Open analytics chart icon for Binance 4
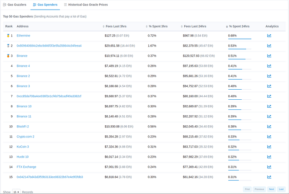Viewport: 289px width, 194px height. click(x=269, y=66)
